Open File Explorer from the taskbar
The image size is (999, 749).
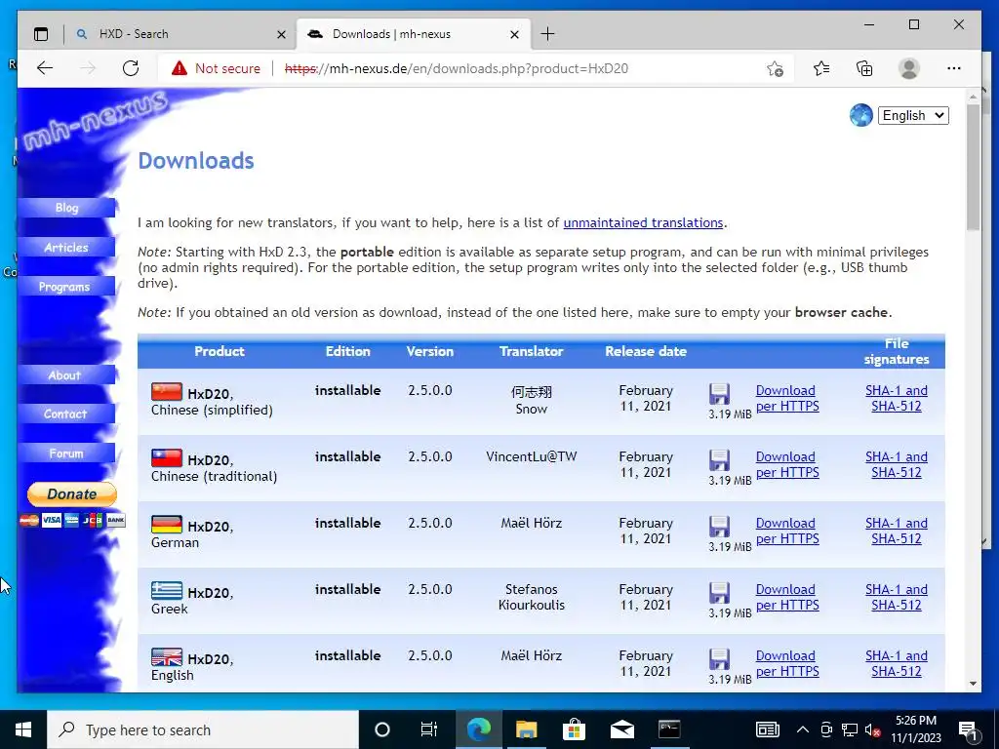(526, 729)
